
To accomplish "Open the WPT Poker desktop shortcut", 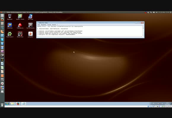I will 31,17.
